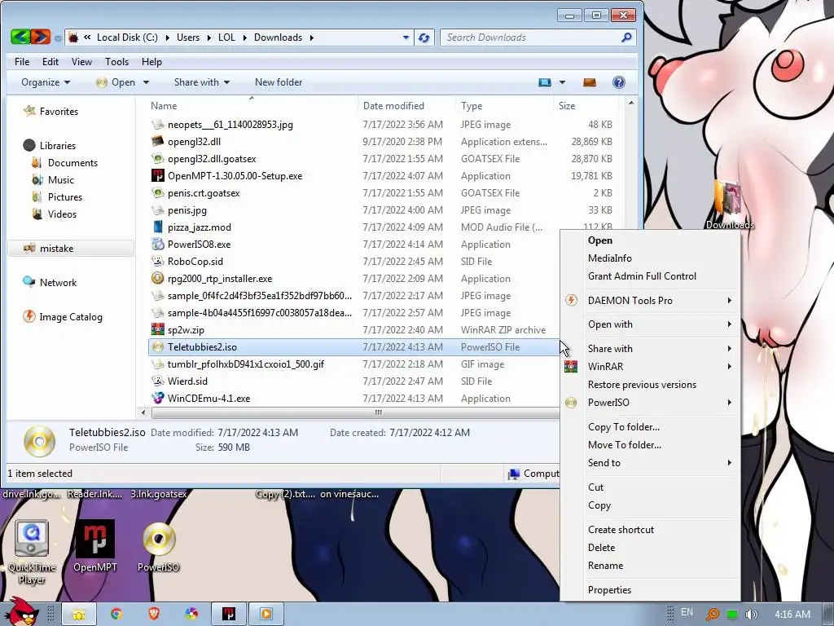Open Brave browser from the taskbar
The height and width of the screenshot is (626, 834).
[154, 615]
